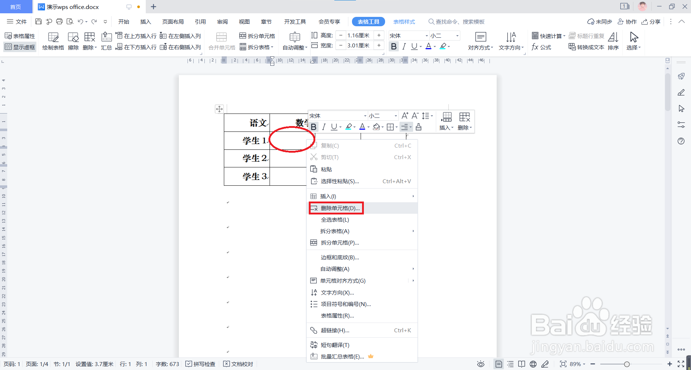Screen dimensions: 691x370
Task: Open the fx 公式 formula tool
Action: 541,47
